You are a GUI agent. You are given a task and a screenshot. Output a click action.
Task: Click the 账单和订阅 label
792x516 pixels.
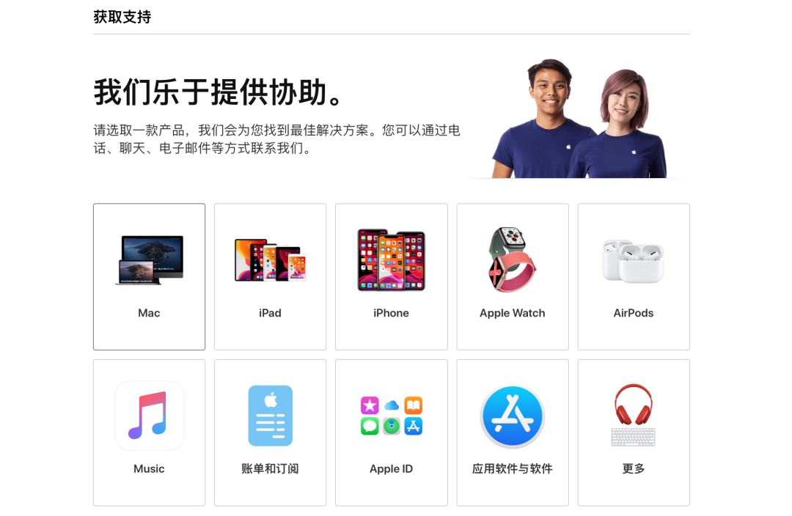[270, 468]
